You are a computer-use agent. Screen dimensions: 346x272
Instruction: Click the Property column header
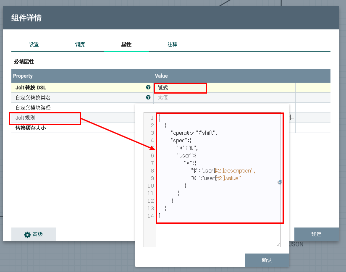23,76
